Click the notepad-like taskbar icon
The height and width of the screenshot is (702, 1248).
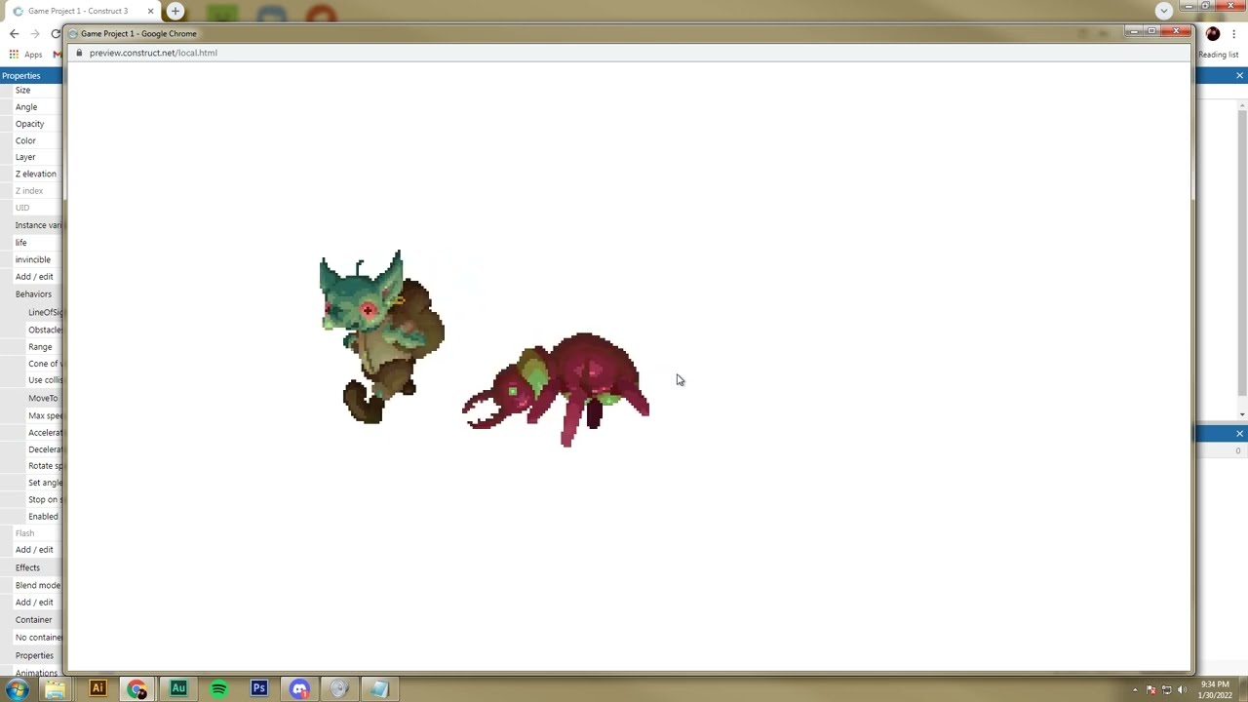(x=379, y=689)
